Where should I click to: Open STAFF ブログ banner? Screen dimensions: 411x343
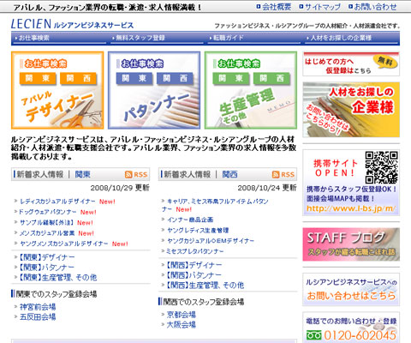[x=351, y=244]
